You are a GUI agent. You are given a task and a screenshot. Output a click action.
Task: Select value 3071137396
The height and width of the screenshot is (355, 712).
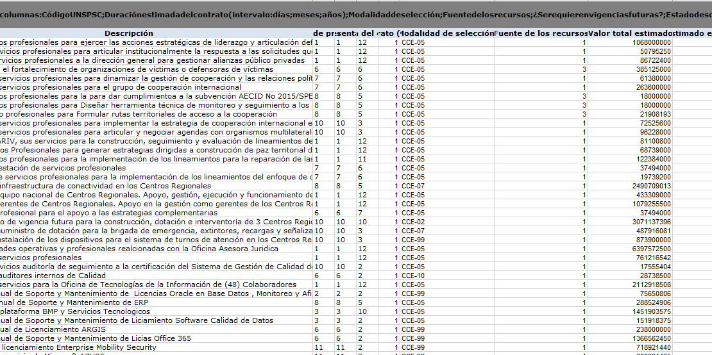point(631,222)
